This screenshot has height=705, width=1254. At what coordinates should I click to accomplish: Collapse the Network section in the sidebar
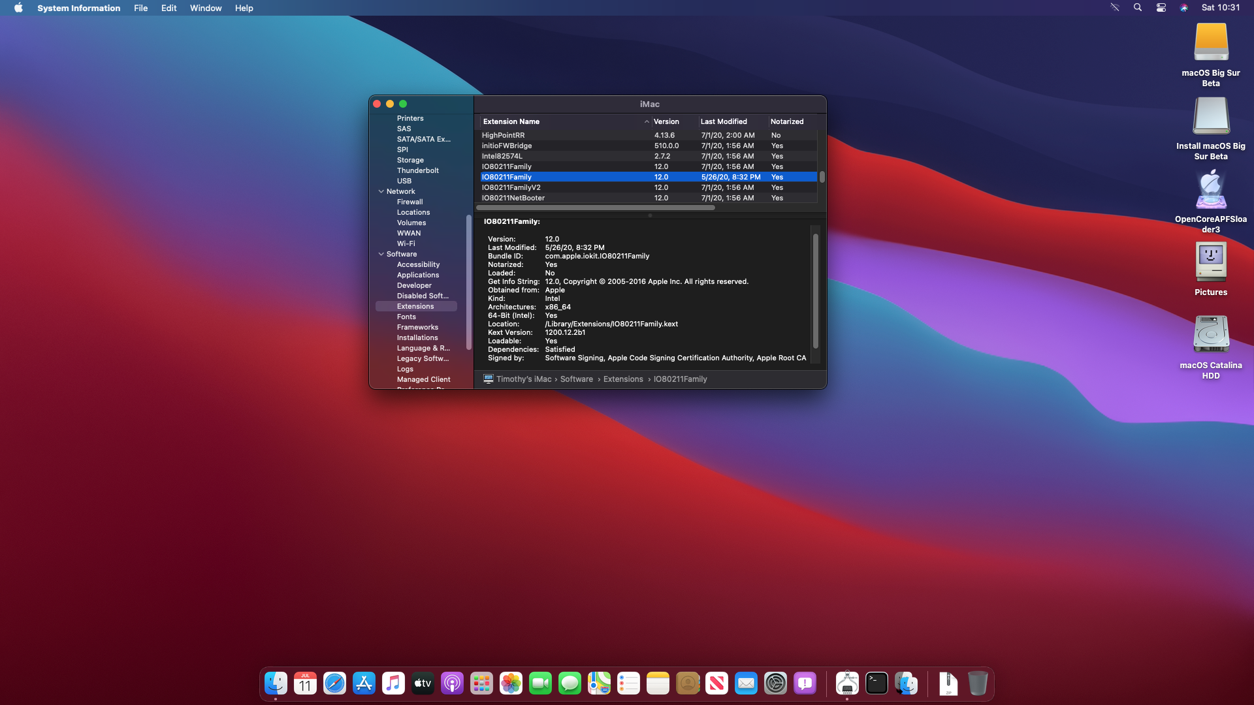point(381,191)
